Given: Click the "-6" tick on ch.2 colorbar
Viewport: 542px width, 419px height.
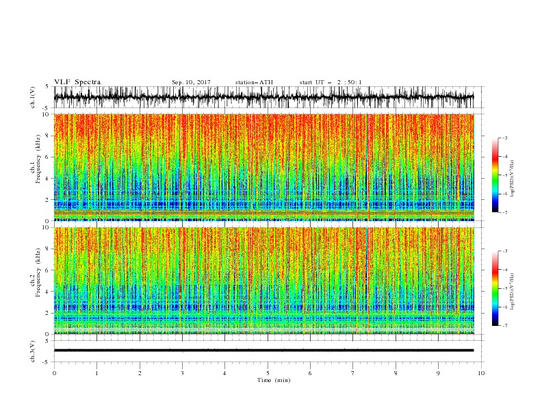Looking at the screenshot, I should coord(505,307).
